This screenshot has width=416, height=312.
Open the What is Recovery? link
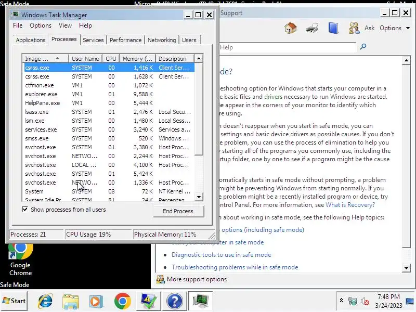pyautogui.click(x=350, y=205)
